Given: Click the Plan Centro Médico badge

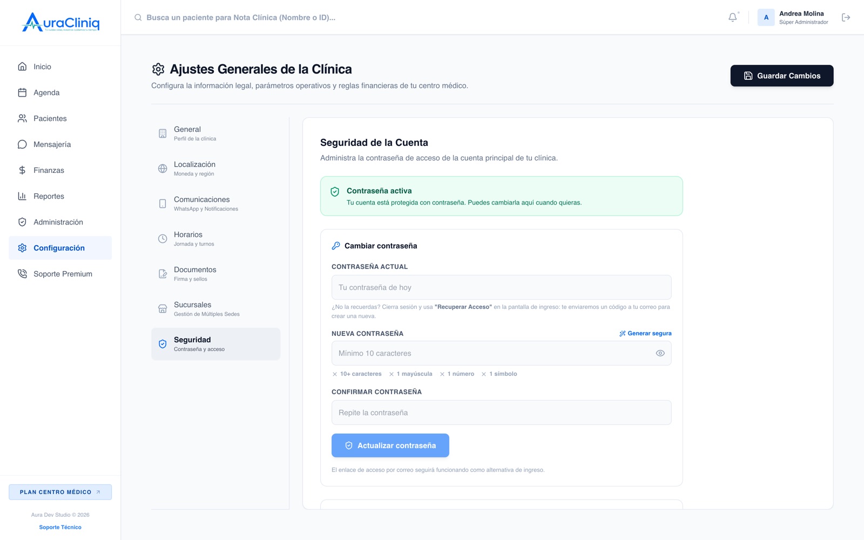Looking at the screenshot, I should click(x=60, y=492).
